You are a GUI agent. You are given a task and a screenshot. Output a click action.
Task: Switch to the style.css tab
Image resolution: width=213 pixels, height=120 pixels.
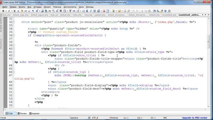coord(54,15)
